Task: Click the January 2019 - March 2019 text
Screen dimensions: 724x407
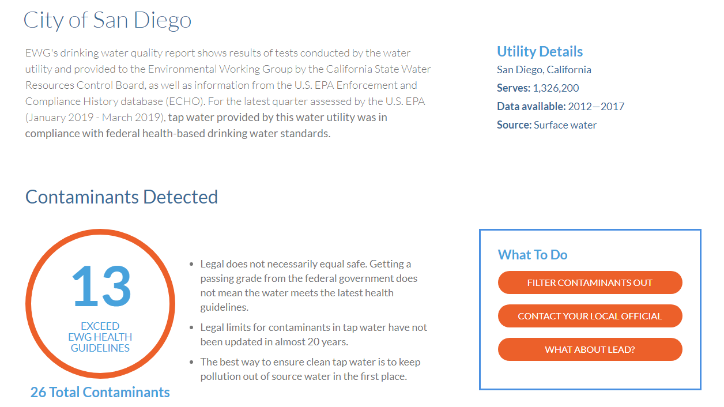Action: [x=95, y=118]
